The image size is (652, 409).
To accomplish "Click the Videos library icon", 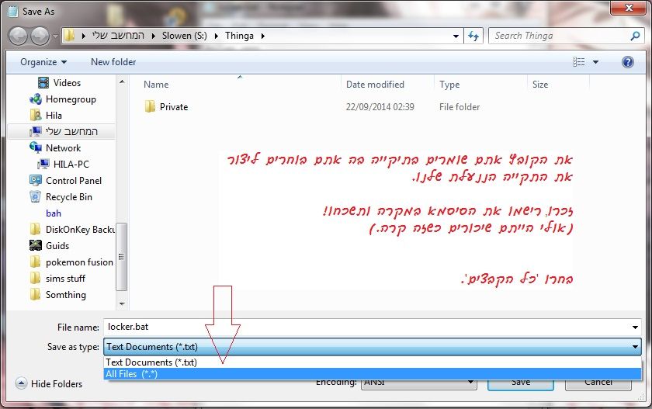I will coord(43,83).
